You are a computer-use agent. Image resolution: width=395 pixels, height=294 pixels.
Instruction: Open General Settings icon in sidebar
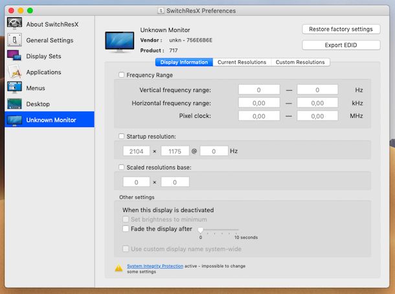pos(15,40)
